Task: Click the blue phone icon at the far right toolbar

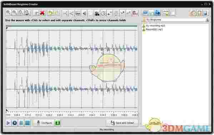Action: [x=205, y=13]
